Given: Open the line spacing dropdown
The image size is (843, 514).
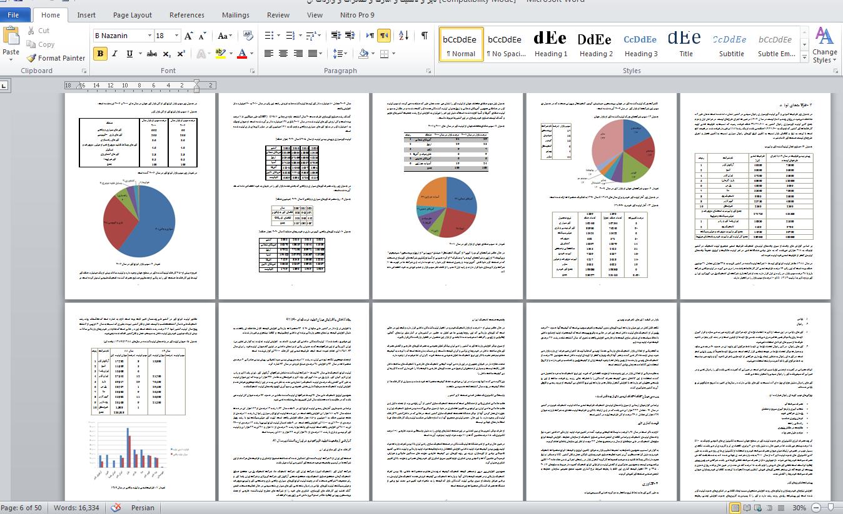Looking at the screenshot, I should (x=340, y=54).
